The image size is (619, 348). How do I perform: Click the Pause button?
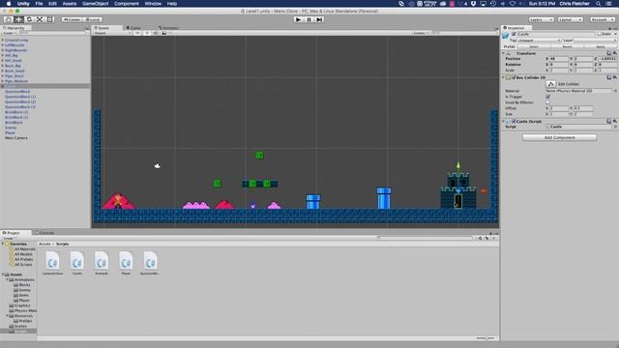(309, 19)
